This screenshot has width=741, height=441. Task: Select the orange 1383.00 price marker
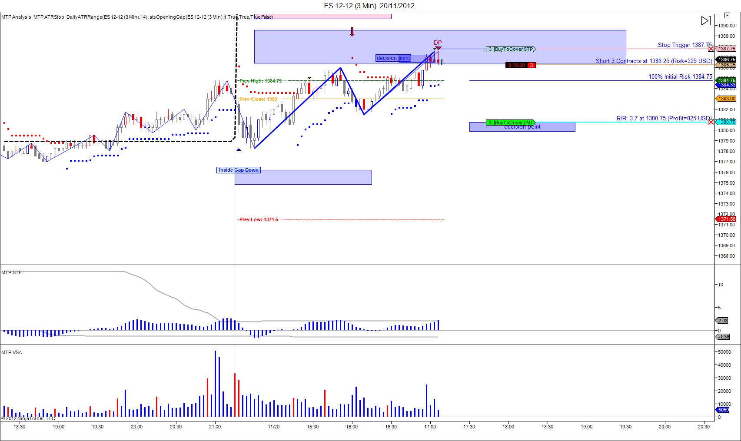726,99
